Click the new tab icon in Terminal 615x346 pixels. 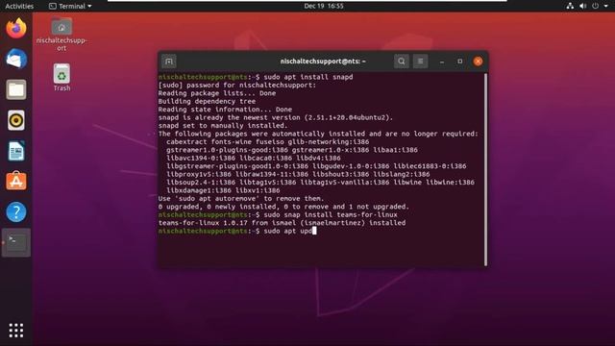[169, 62]
